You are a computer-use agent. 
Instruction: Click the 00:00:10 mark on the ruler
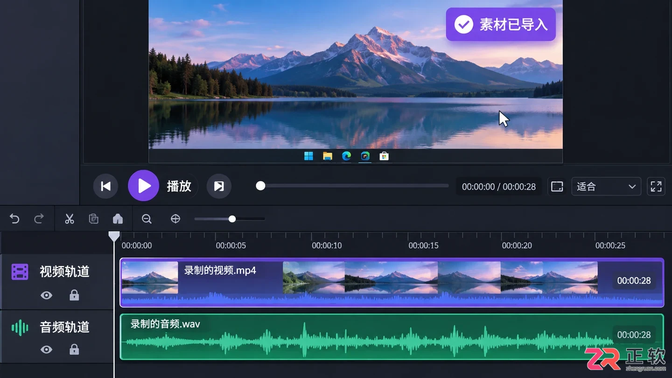click(327, 245)
